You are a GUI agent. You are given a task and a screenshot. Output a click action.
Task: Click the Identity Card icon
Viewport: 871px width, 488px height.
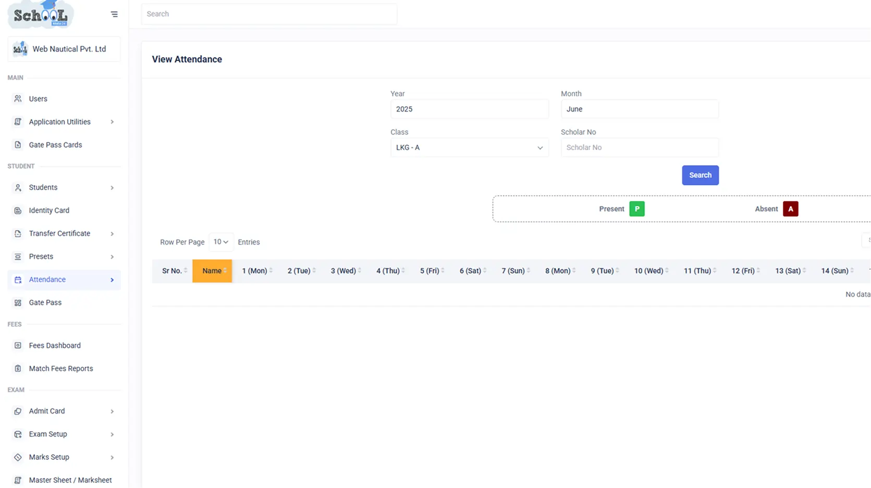coord(18,210)
